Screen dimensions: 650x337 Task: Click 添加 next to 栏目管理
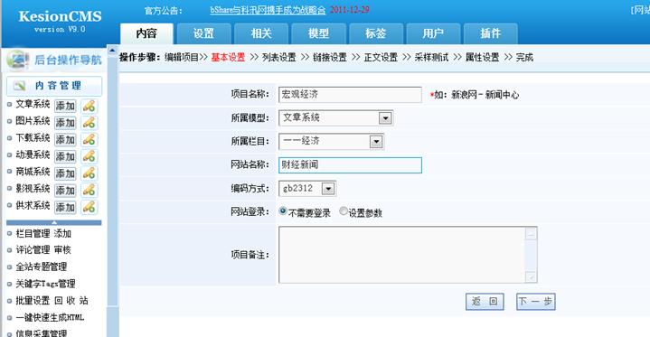62,233
